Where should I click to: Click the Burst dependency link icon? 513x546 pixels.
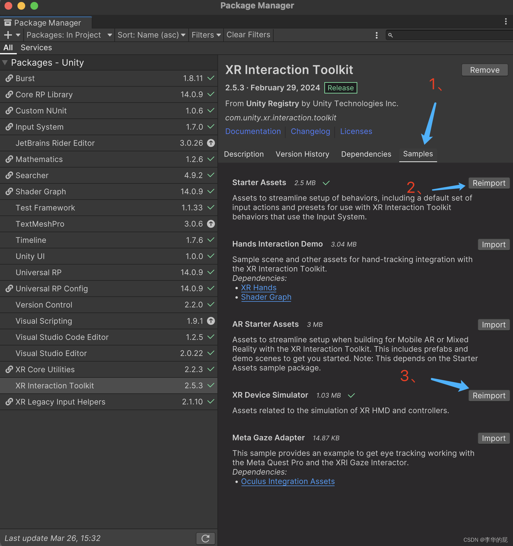(9, 78)
